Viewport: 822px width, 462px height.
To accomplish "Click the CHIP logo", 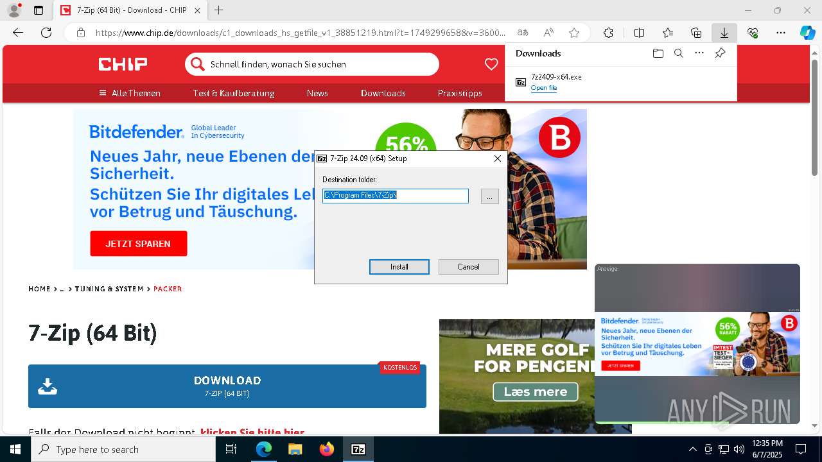I will tap(123, 64).
